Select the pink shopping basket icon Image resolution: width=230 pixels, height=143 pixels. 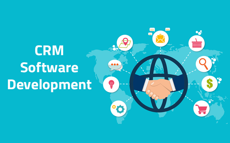coord(197,43)
